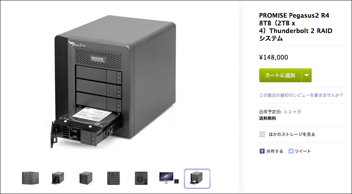352x194 pixels.
Task: Select the thumbnail showing iMac with Pegasus
Action: click(x=169, y=178)
